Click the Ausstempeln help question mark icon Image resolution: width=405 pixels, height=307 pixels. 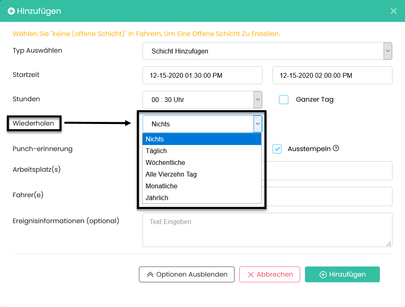coord(336,148)
